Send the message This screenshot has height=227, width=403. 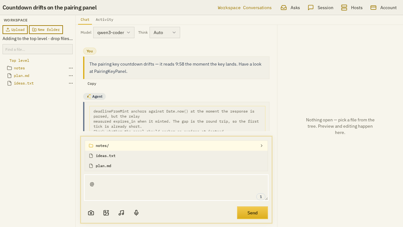coord(253,213)
